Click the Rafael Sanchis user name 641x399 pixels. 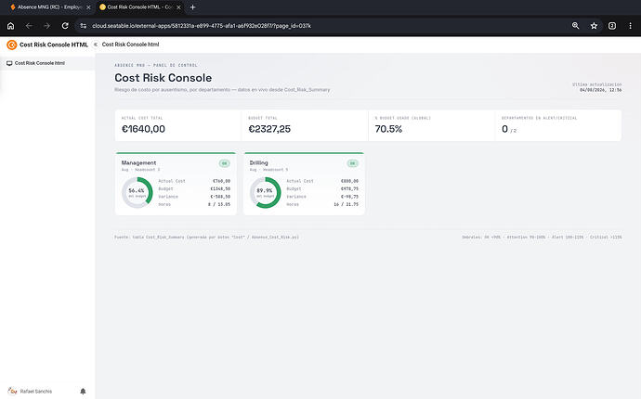click(36, 392)
